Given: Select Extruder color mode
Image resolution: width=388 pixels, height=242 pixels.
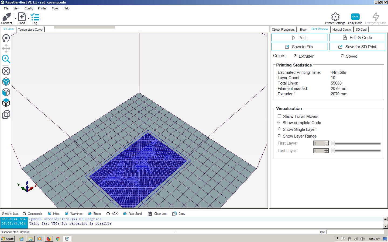Looking at the screenshot, I should 295,56.
